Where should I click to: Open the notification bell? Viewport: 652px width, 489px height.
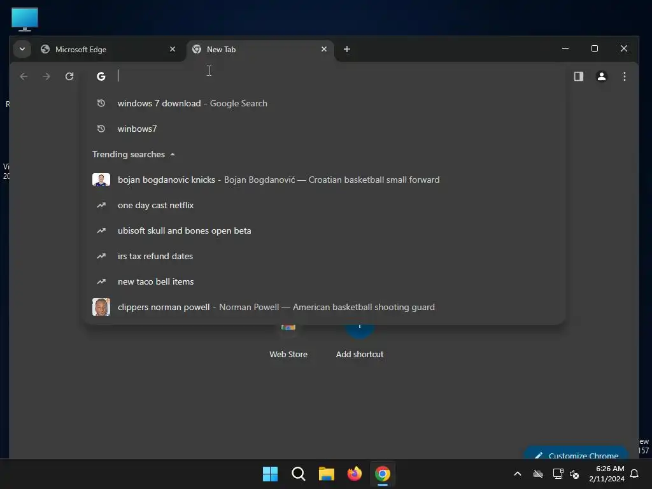pos(635,474)
